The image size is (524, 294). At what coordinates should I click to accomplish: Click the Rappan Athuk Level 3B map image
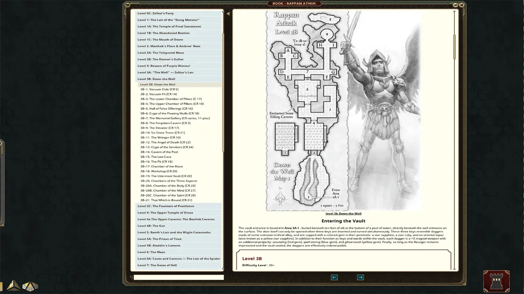click(x=343, y=111)
